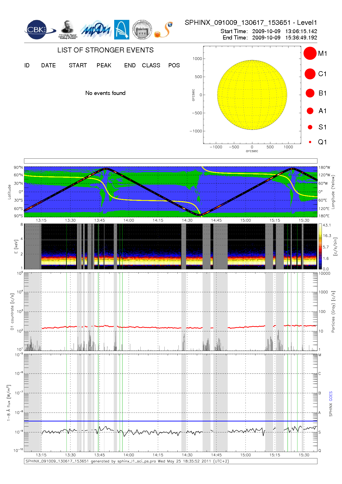The height and width of the screenshot is (484, 342).
Task: Click the ID column header
Action: coord(27,65)
